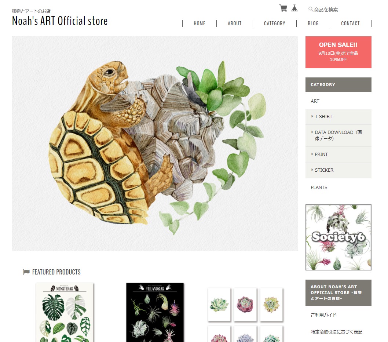Viewport: 388px width, 342px height.
Task: Go to HOME in navigation
Action: tap(200, 23)
